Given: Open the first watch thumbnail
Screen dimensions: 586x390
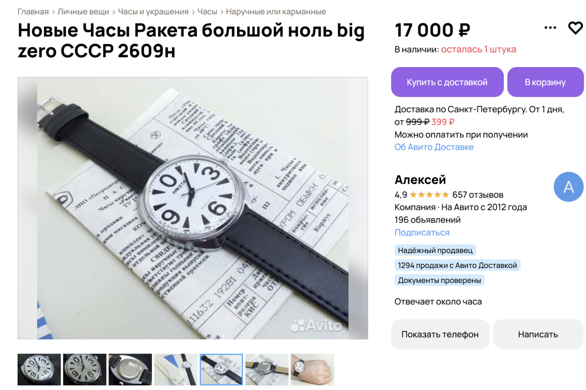Looking at the screenshot, I should pyautogui.click(x=39, y=369).
